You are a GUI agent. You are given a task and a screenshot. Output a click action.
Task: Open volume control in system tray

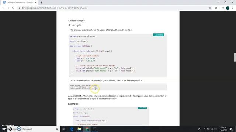(215, 129)
